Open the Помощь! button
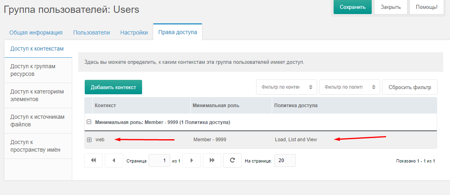The height and width of the screenshot is (195, 450). coord(427,7)
